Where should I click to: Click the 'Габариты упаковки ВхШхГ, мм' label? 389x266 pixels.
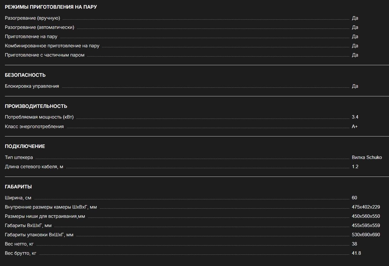[x=39, y=235]
